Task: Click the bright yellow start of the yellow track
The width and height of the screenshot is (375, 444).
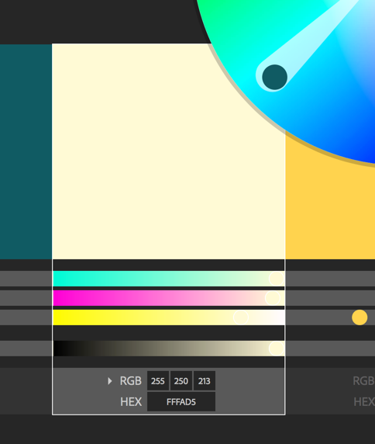Action: coord(60,317)
